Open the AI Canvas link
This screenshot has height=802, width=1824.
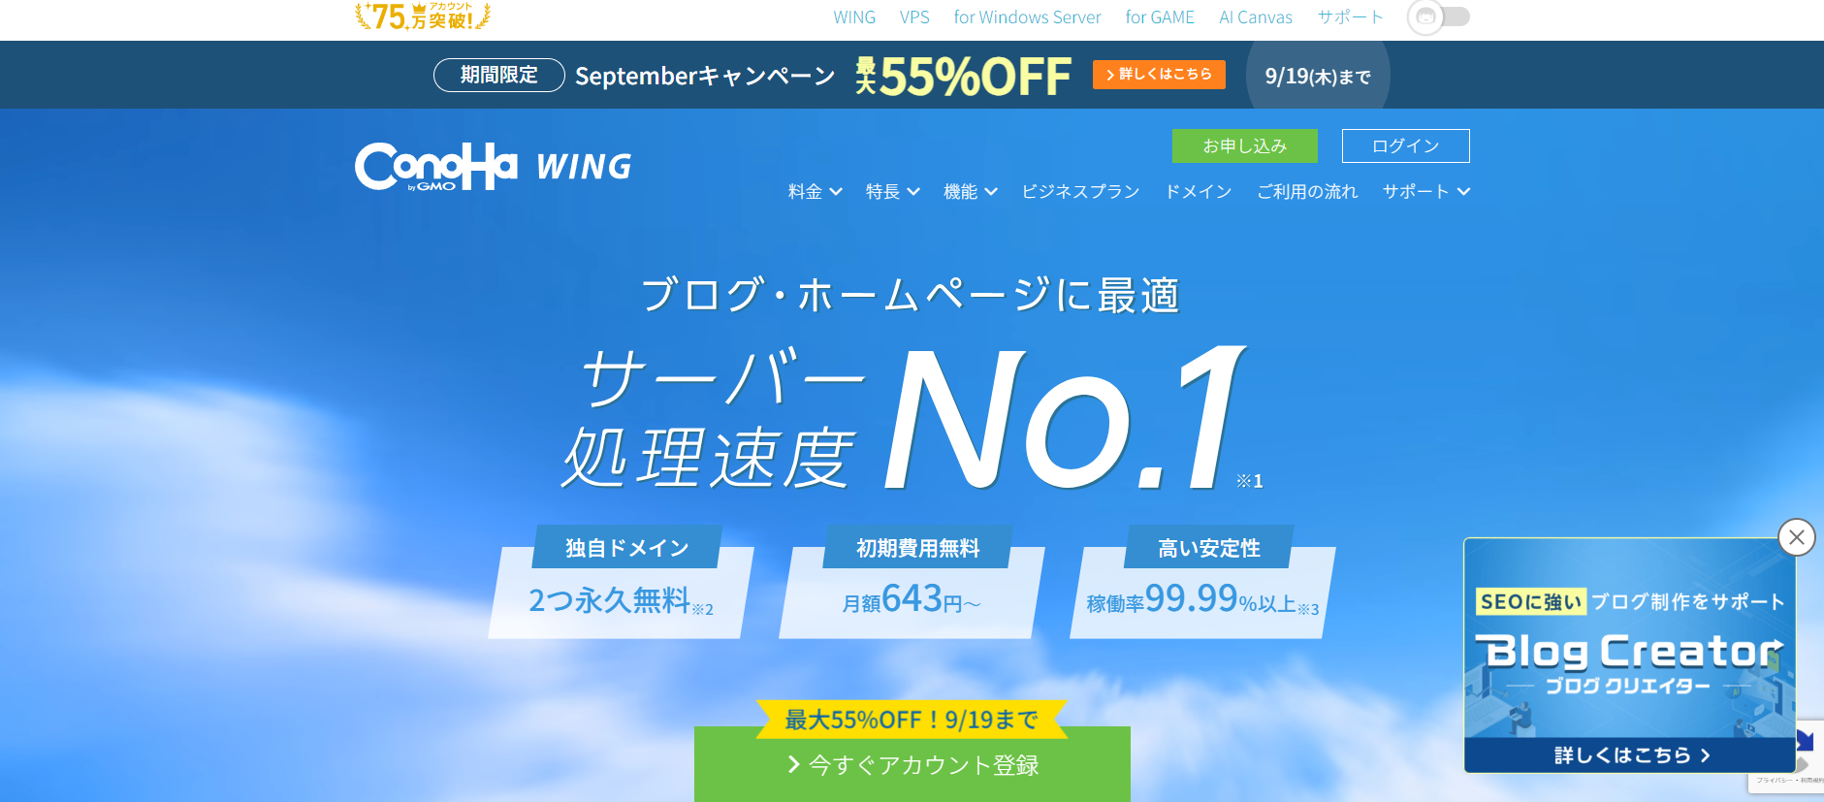[x=1256, y=17]
